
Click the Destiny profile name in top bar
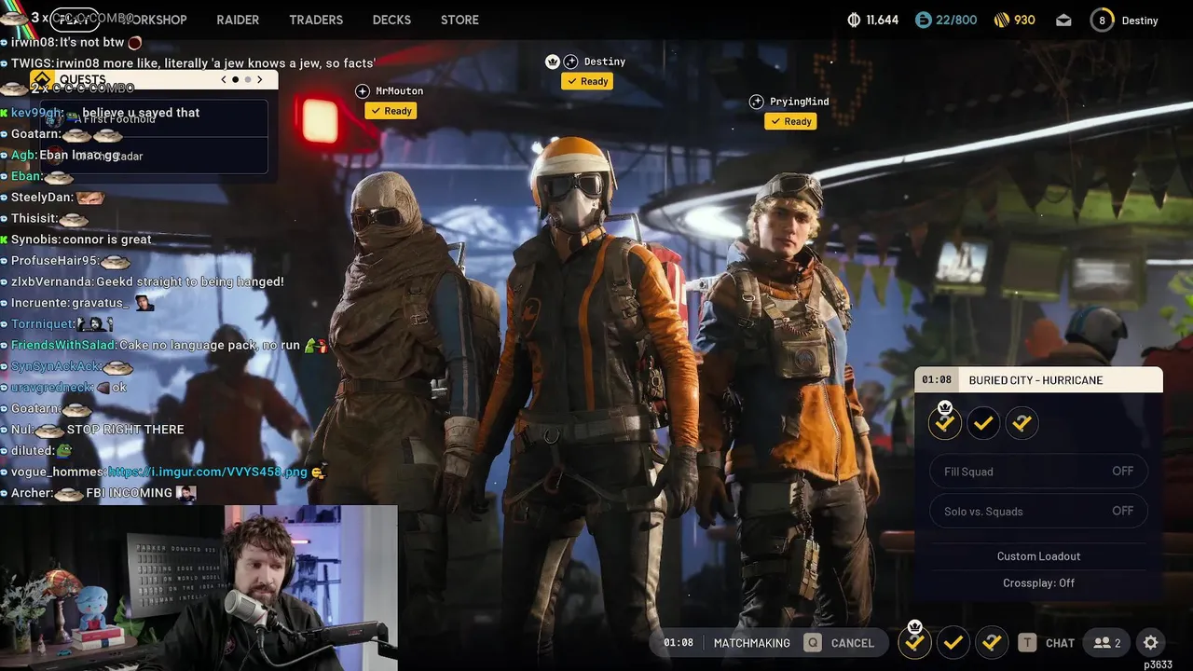1140,21
